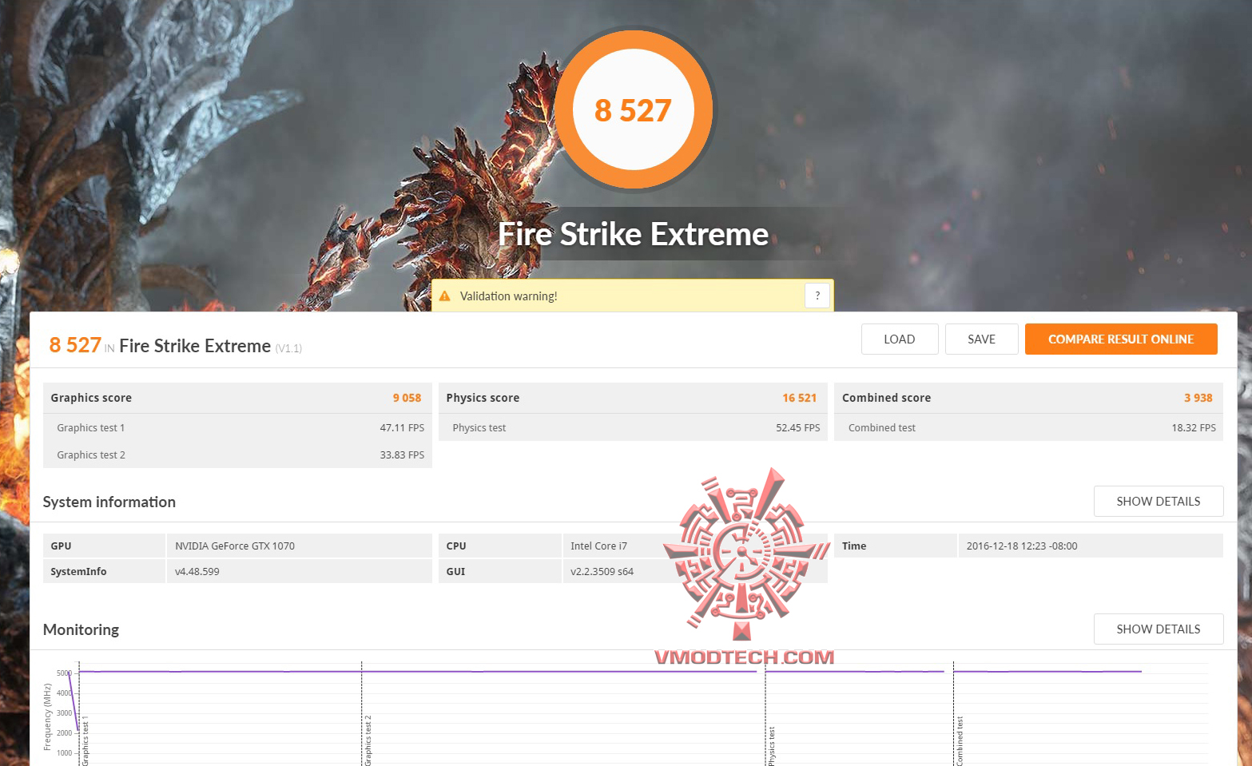The height and width of the screenshot is (766, 1252).
Task: Click the validation warning triangle icon
Action: 445,296
